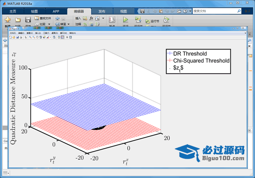The width and height of the screenshot is (255, 178).
Task: Expand the 转至 (Go To) dropdown
Action: (68, 24)
